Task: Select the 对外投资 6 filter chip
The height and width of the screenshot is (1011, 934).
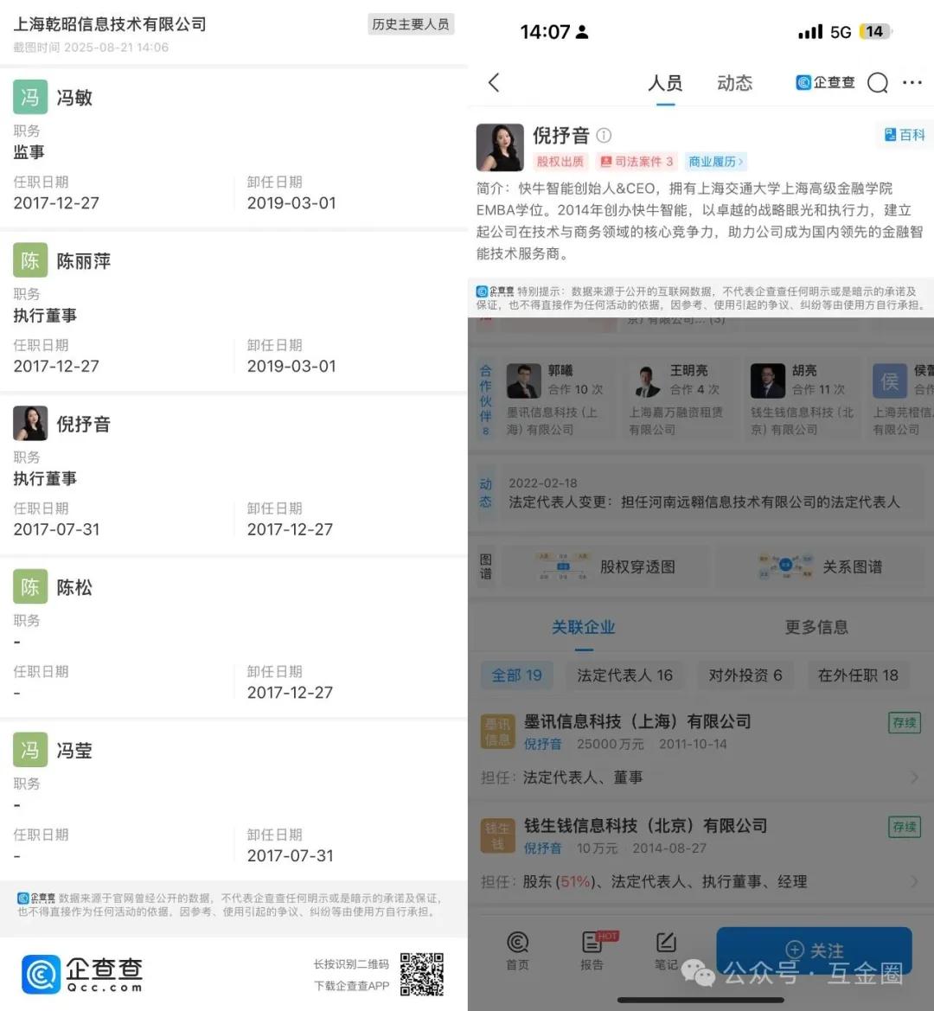Action: 745,675
